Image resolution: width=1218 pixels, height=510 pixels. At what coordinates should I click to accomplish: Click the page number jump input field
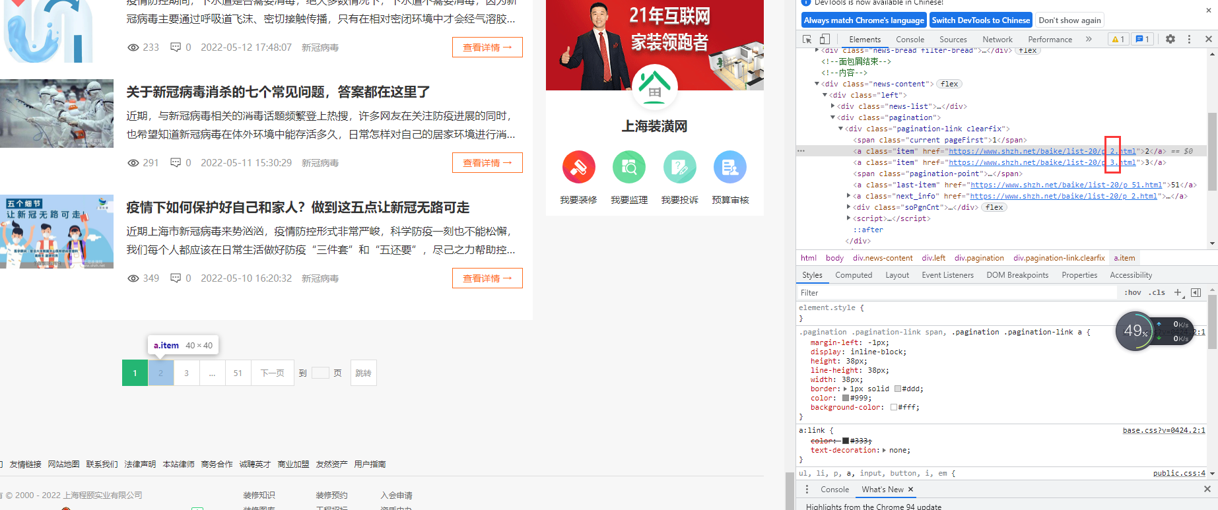click(320, 373)
